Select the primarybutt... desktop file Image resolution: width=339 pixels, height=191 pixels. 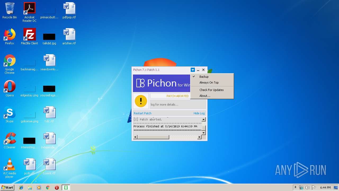(49, 12)
